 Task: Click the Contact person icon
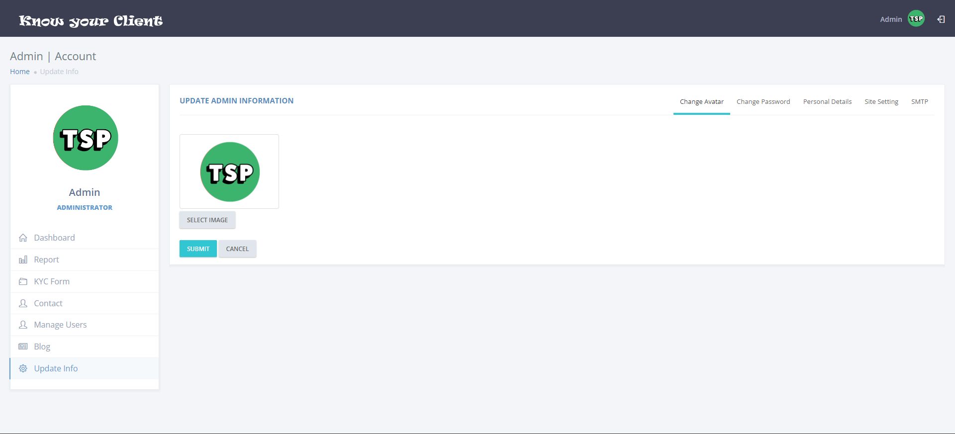point(23,303)
